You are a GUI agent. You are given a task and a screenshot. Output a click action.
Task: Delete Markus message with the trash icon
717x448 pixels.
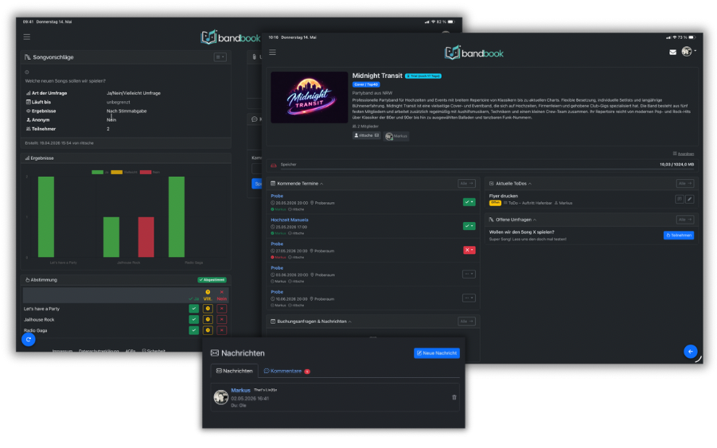pyautogui.click(x=454, y=397)
